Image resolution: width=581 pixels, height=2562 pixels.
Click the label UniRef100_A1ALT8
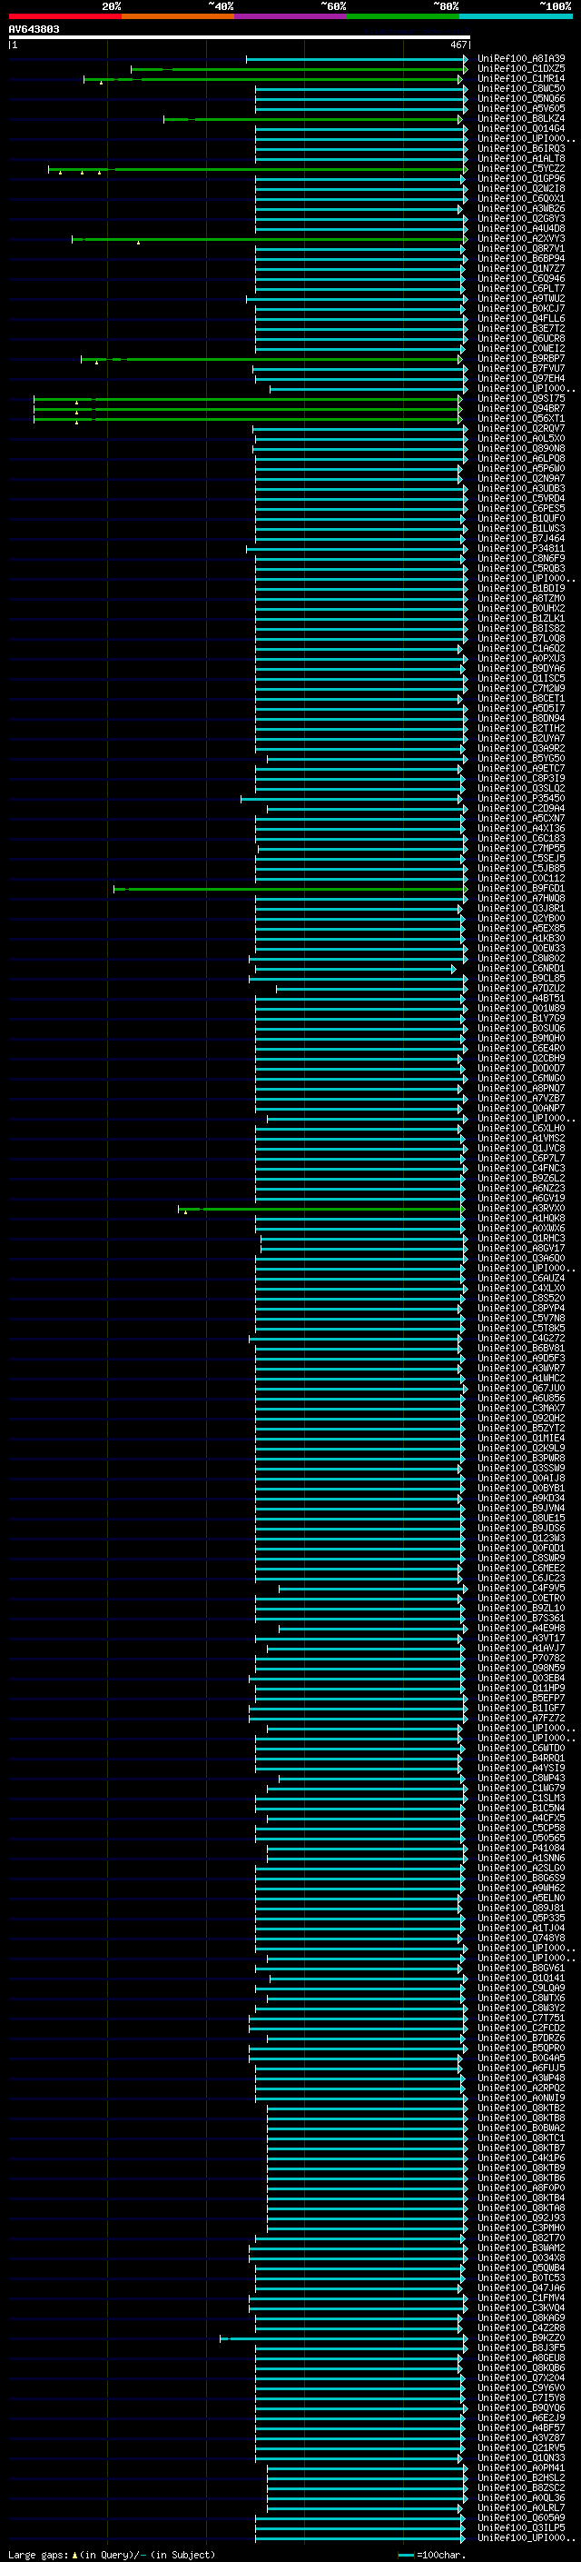pyautogui.click(x=521, y=158)
